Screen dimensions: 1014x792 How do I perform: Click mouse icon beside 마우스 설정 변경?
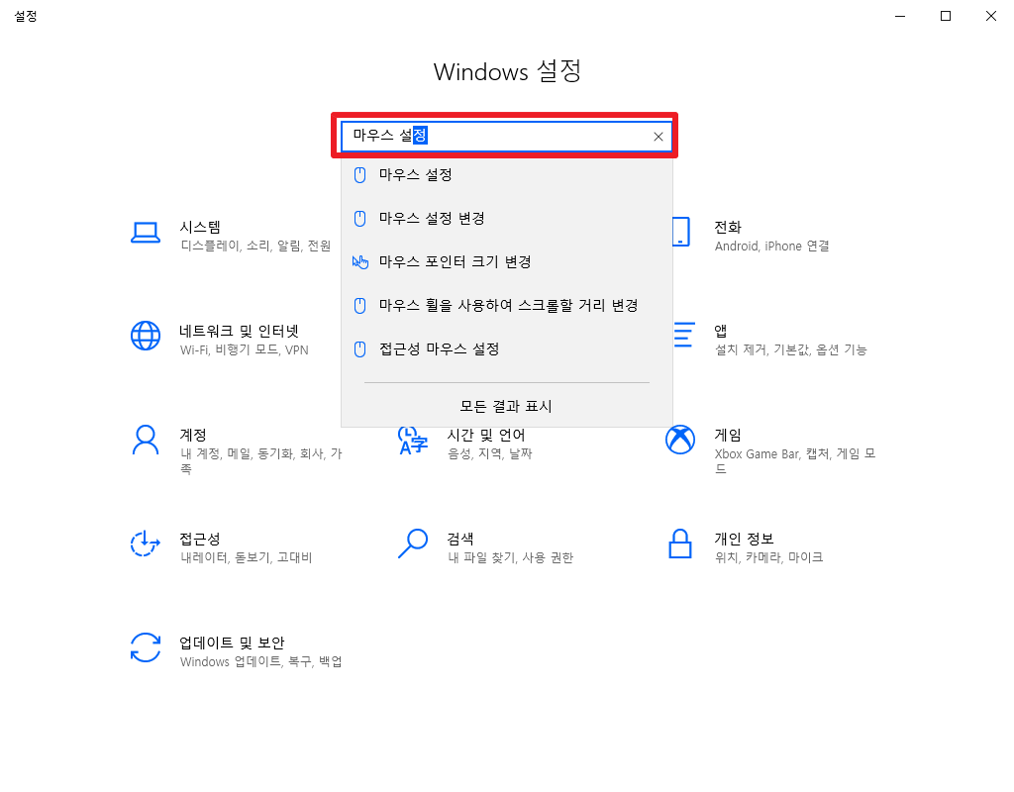[360, 219]
